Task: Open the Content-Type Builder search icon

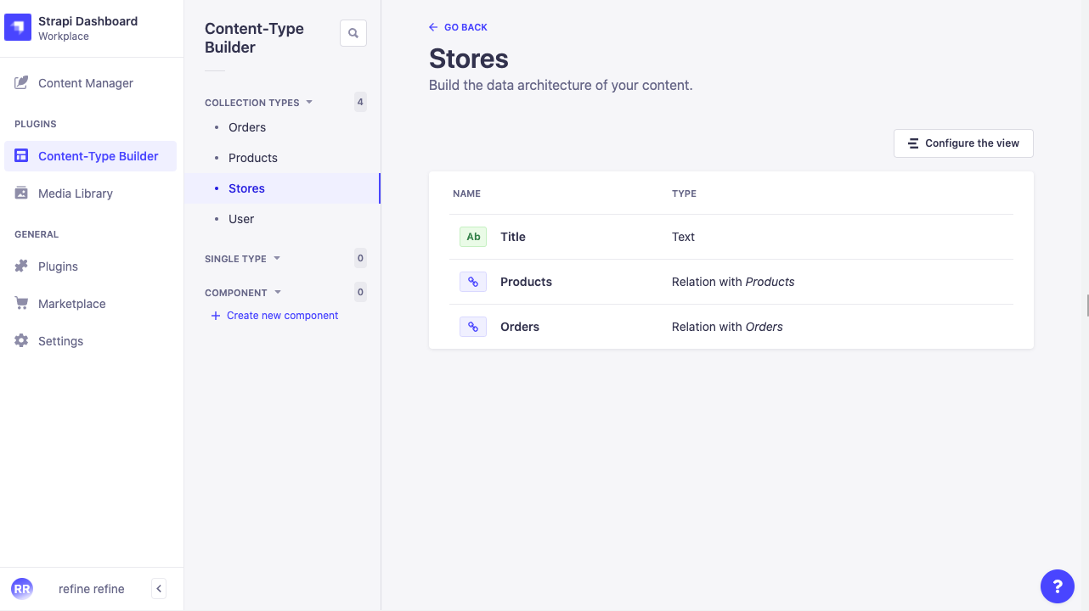Action: tap(353, 32)
